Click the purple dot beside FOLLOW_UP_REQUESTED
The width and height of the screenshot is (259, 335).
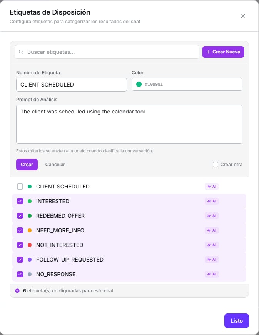[30, 260]
